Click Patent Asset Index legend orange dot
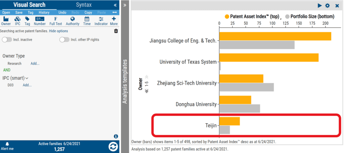The width and height of the screenshot is (344, 153). pyautogui.click(x=227, y=16)
